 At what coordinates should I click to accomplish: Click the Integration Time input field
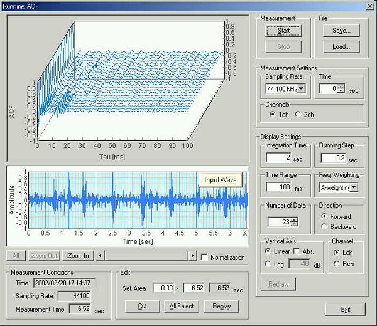(x=278, y=158)
